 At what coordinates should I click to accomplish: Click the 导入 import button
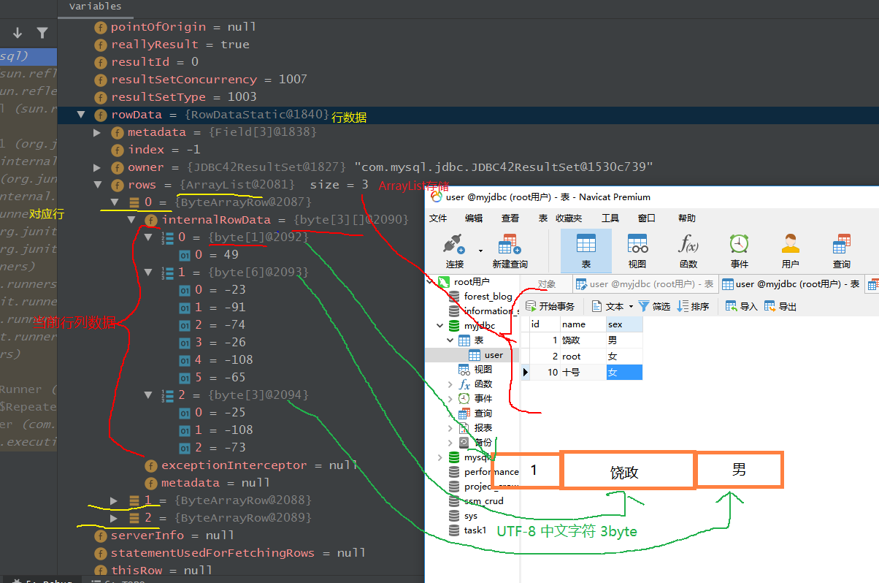741,307
